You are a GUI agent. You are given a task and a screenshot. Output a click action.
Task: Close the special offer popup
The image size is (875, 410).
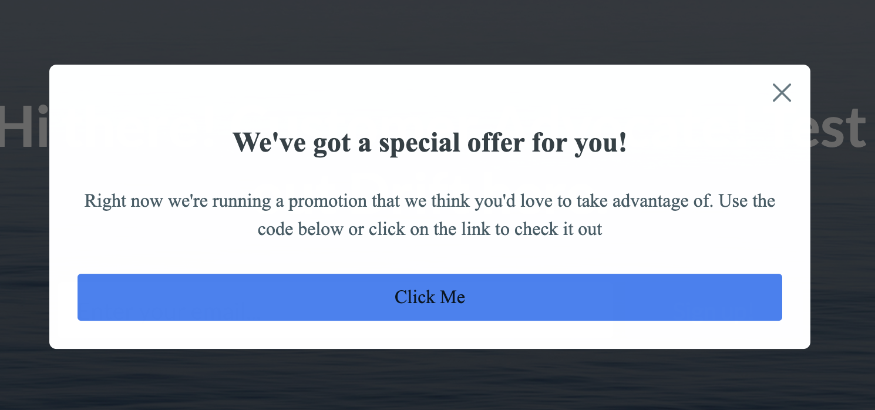coord(782,93)
